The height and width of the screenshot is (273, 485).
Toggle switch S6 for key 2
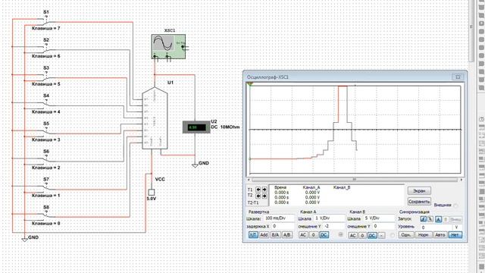[x=46, y=160]
